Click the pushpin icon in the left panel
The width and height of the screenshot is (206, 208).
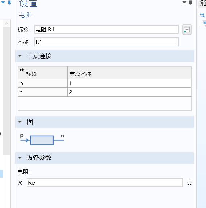click(x=9, y=3)
